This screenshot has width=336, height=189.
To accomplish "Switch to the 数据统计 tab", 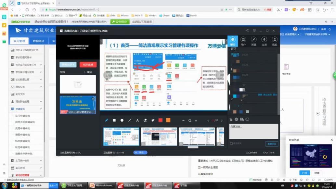I will pos(39,41).
